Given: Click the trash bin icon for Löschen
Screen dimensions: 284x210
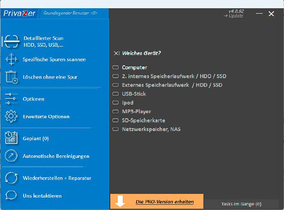Looking at the screenshot, I should tap(12, 77).
